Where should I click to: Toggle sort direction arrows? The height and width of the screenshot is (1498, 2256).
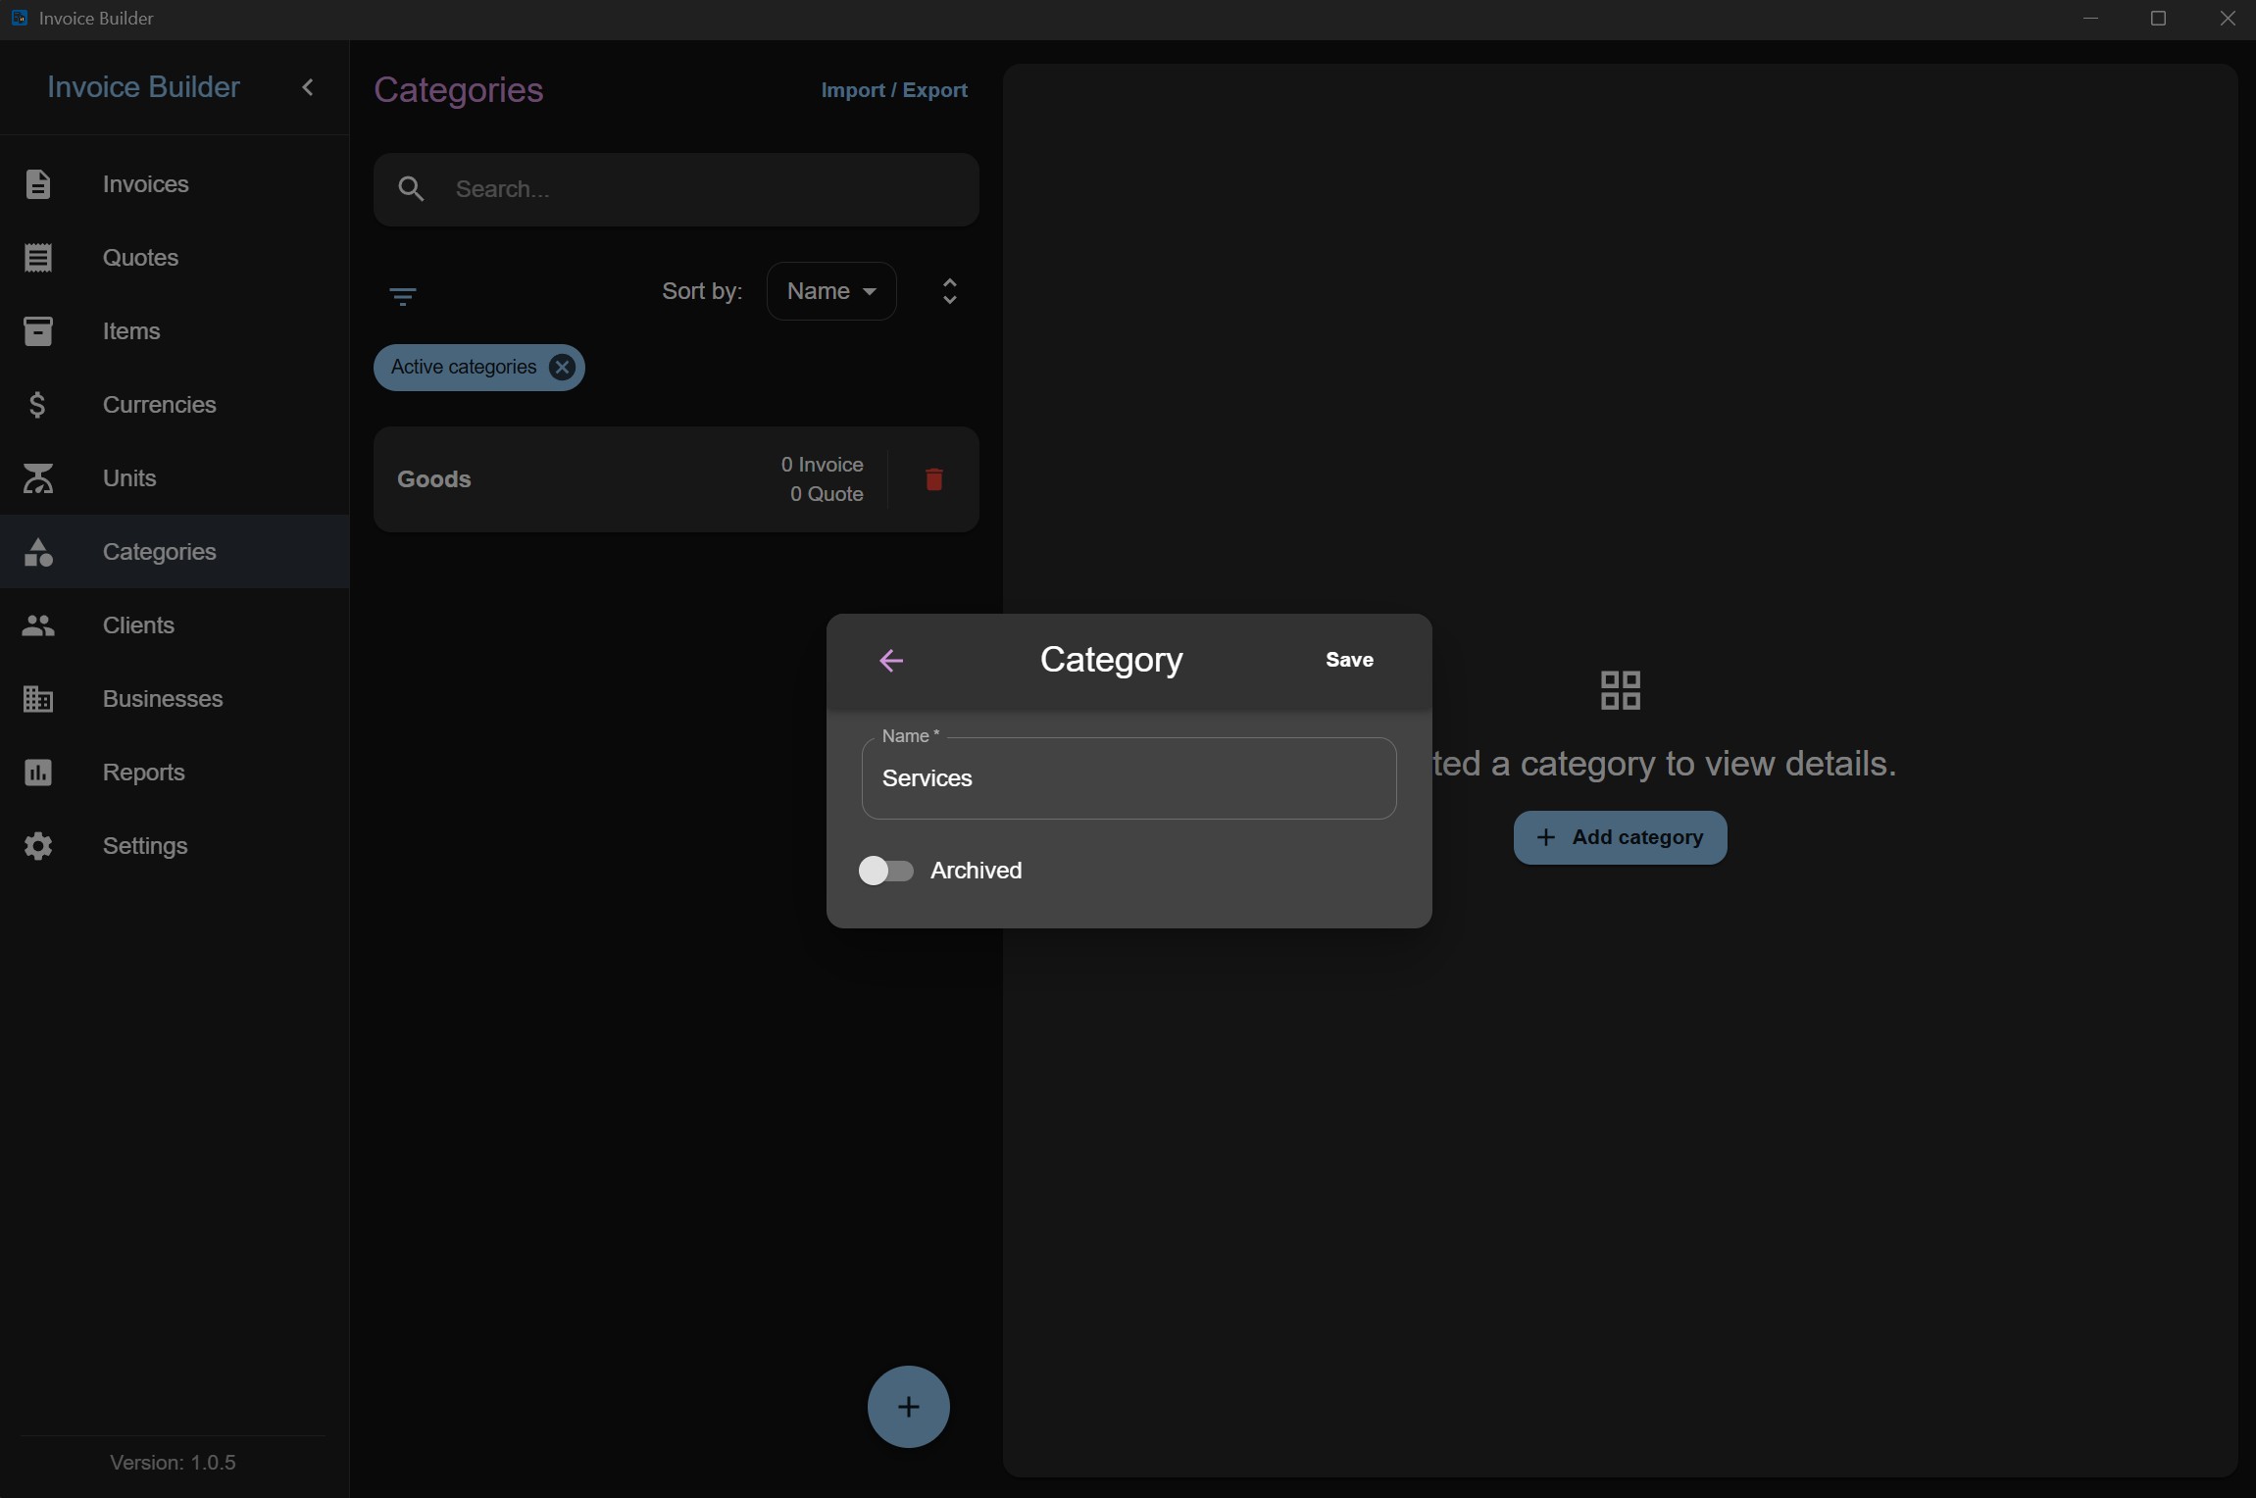point(949,291)
